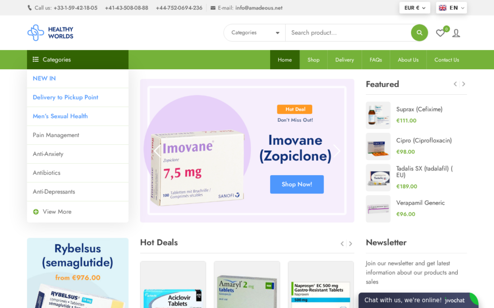The height and width of the screenshot is (308, 494).
Task: Open the Home menu tab
Action: pos(285,60)
